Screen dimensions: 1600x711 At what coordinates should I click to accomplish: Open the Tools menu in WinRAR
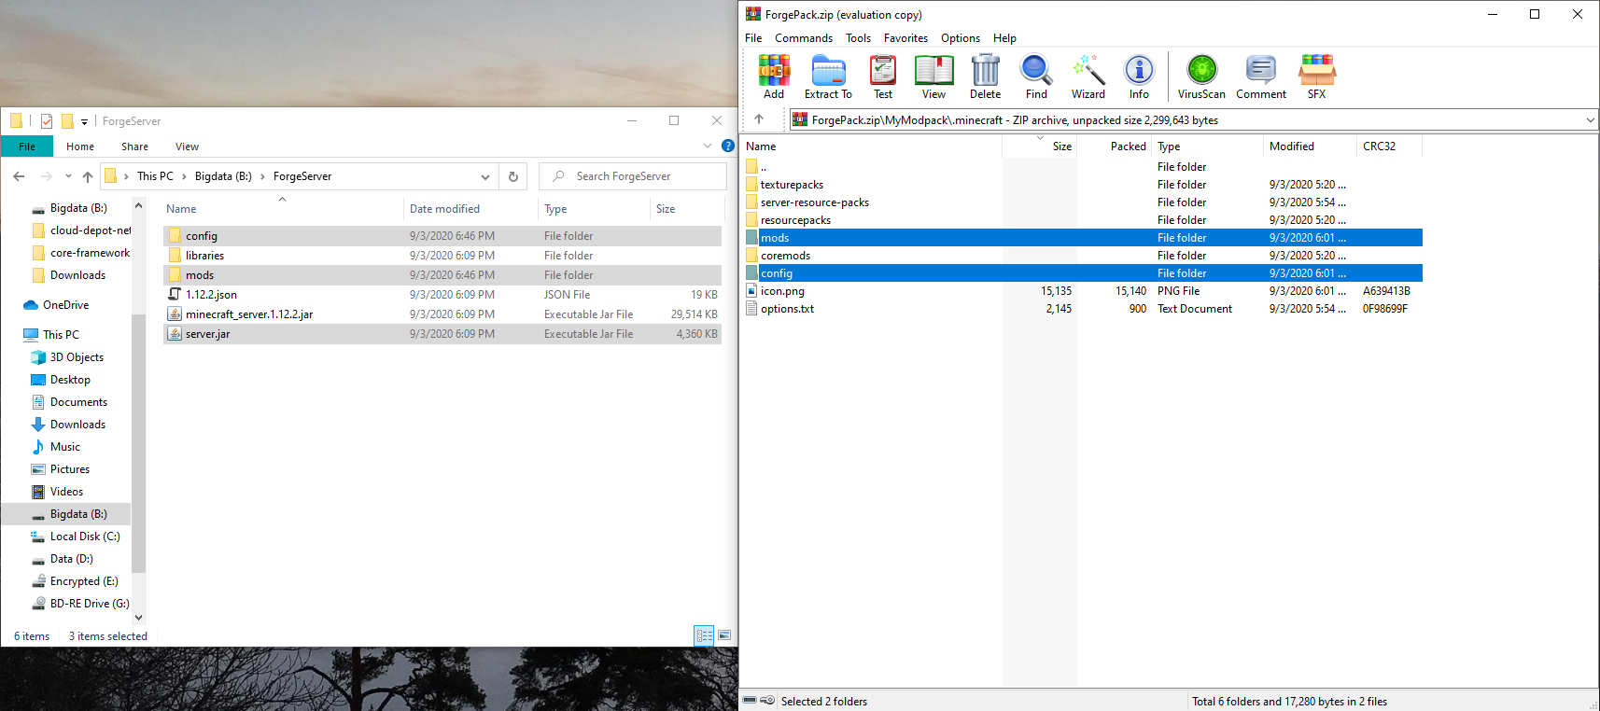coord(858,38)
